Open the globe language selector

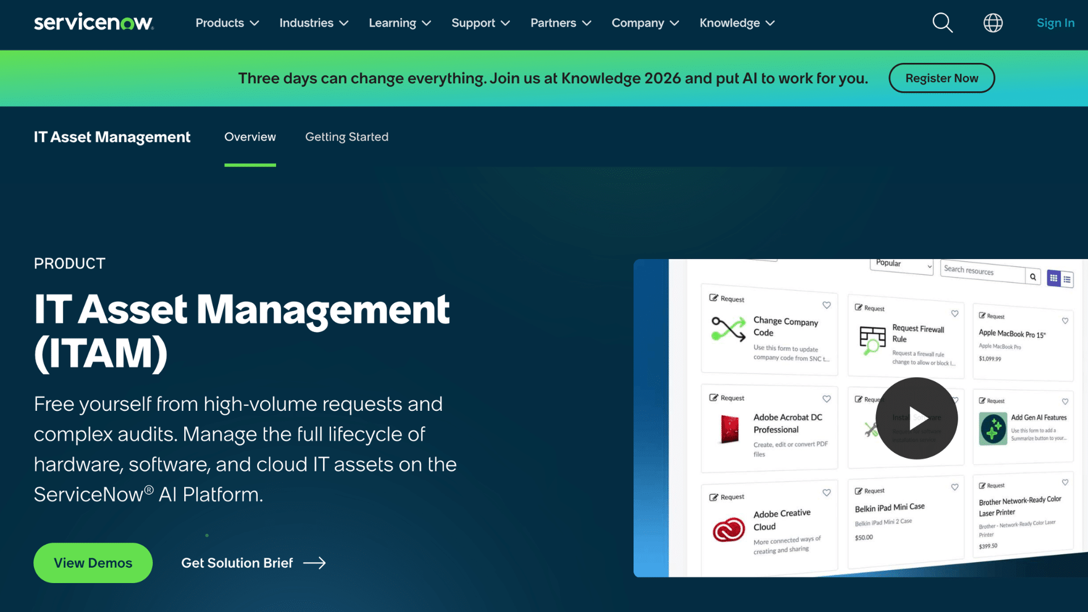[x=993, y=23]
